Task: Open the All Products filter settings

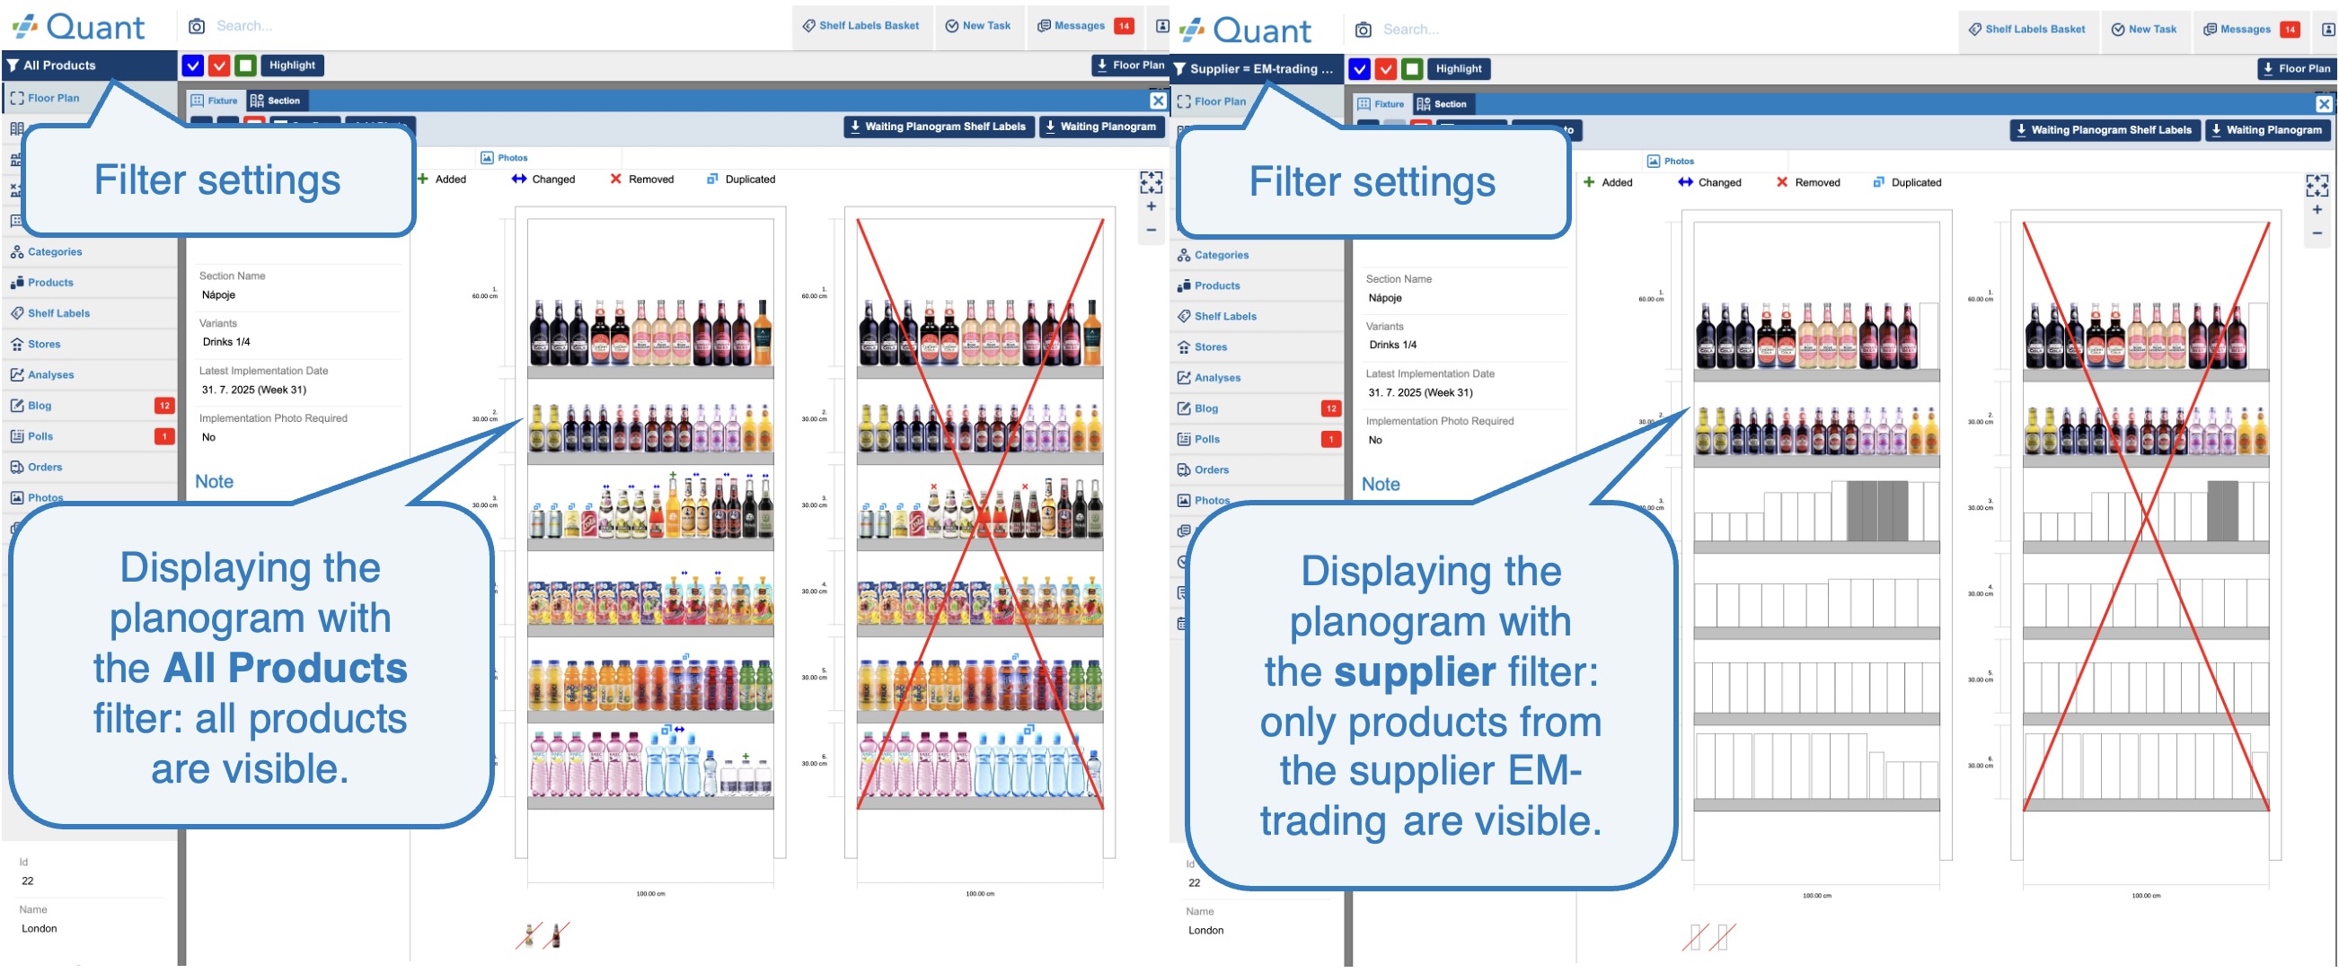Action: tap(89, 66)
